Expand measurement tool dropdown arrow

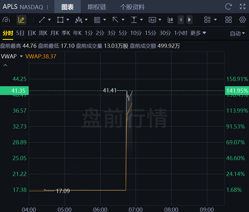click(x=141, y=20)
